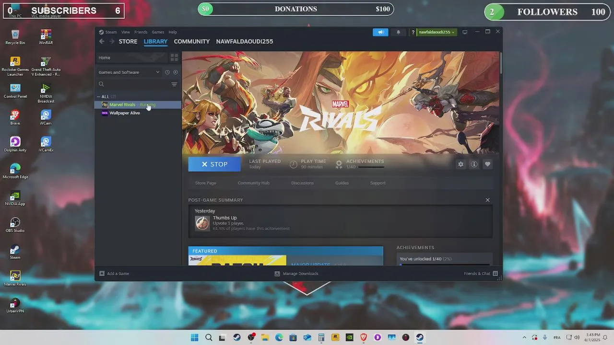The height and width of the screenshot is (345, 614).
Task: Focus the library search field
Action: tap(133, 84)
